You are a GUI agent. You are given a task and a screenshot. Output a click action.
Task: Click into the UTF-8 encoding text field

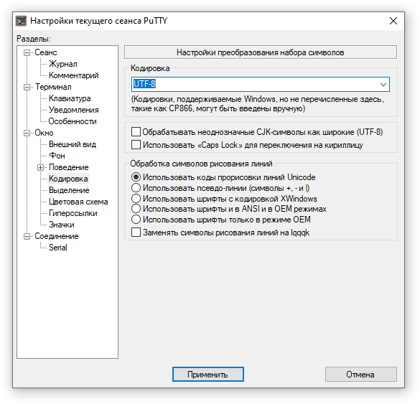tap(254, 85)
